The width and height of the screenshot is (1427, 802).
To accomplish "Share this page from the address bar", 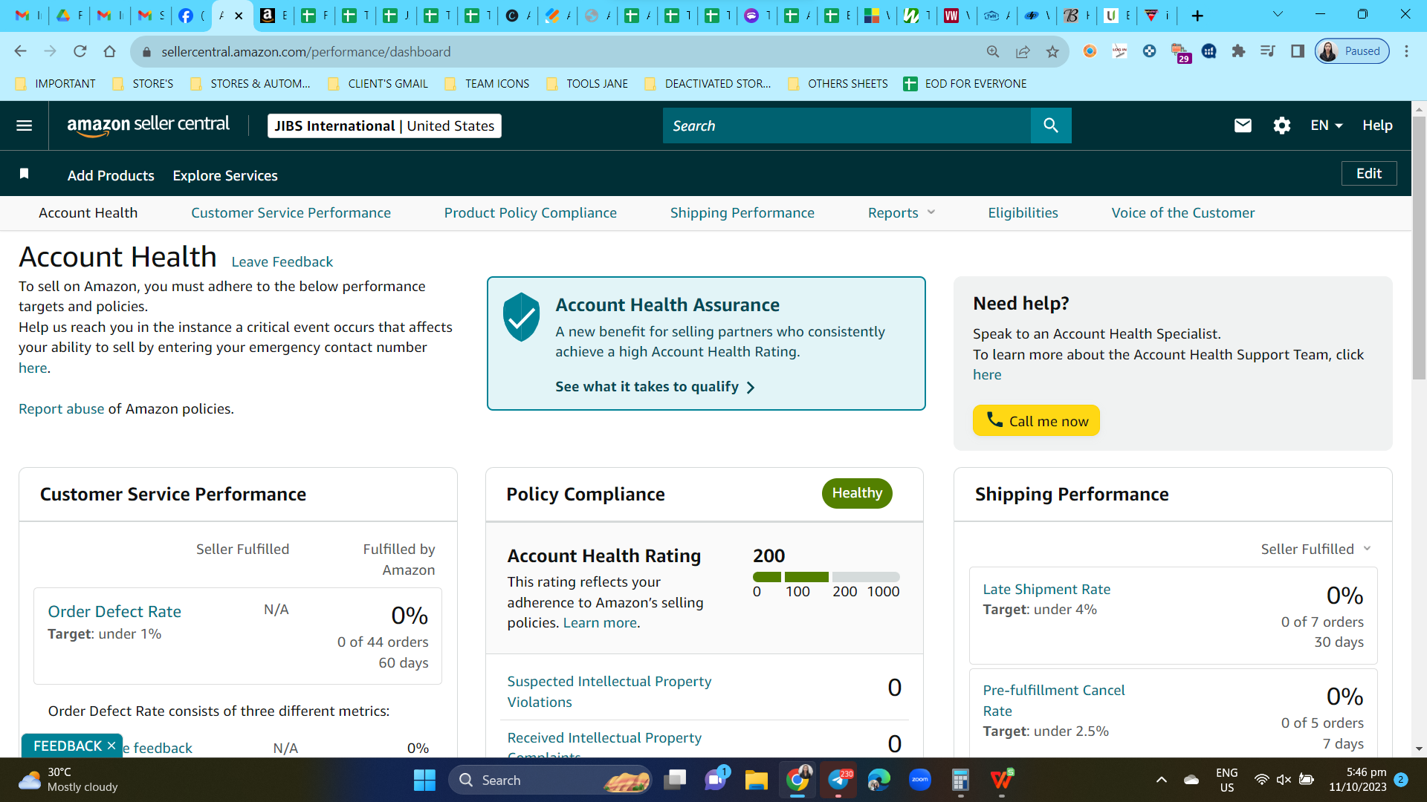I will [1023, 51].
